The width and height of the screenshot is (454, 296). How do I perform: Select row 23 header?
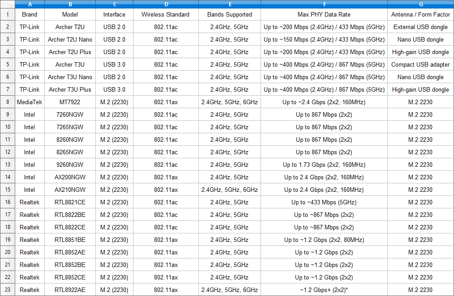(8, 289)
